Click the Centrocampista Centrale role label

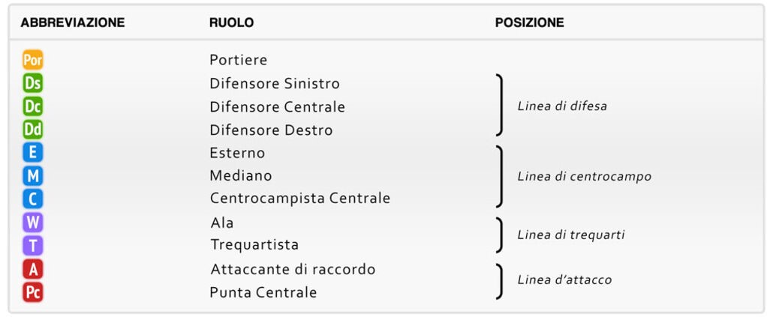300,199
